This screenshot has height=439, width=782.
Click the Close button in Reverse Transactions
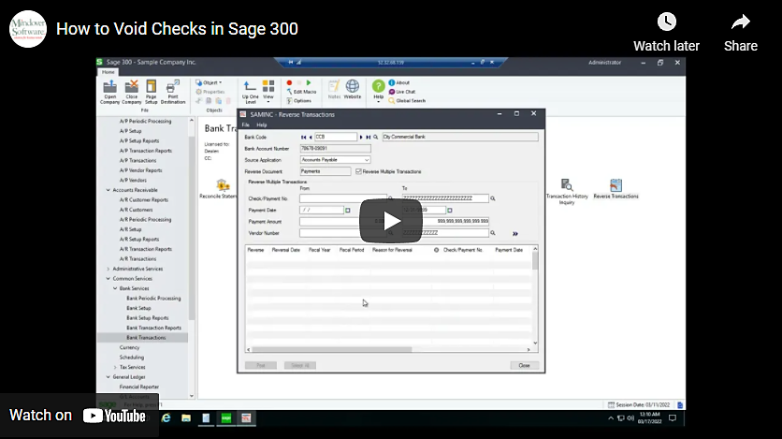pyautogui.click(x=524, y=366)
